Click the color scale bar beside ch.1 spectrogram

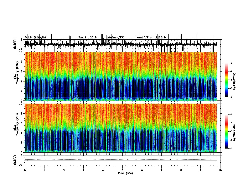tap(227, 80)
